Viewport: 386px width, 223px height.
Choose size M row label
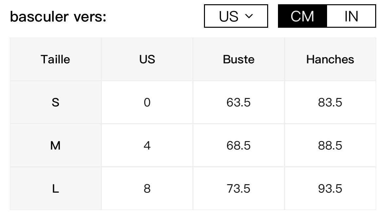click(55, 145)
